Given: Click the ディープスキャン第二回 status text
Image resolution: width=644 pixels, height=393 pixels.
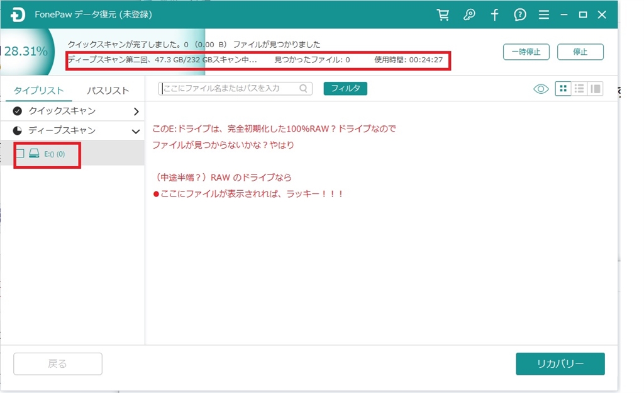Looking at the screenshot, I should 162,60.
